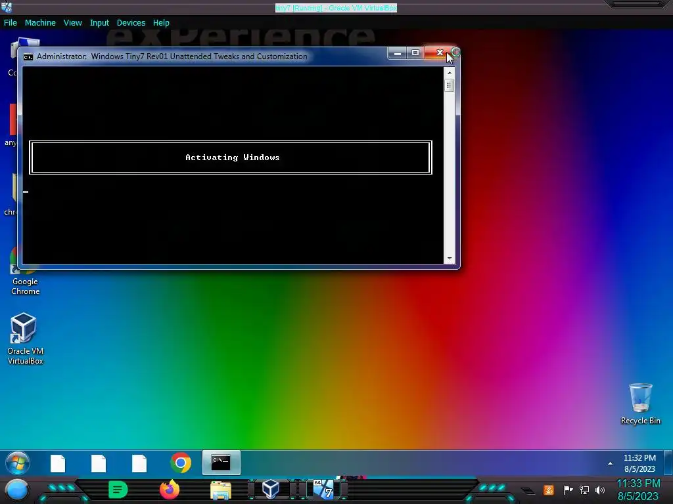673x504 pixels.
Task: Minimize the Tiny7 Tweaks console window
Action: point(397,52)
